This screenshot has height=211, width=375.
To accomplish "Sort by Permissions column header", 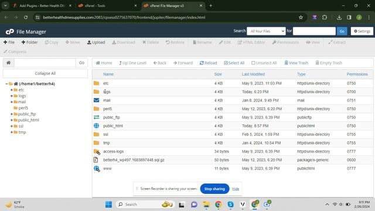I will point(357,74).
